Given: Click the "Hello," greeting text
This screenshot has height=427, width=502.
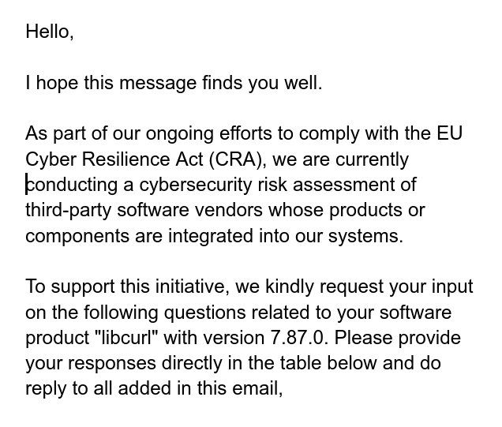Looking at the screenshot, I should click(49, 32).
